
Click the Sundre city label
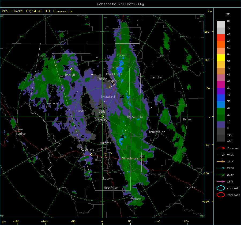tap(81, 111)
